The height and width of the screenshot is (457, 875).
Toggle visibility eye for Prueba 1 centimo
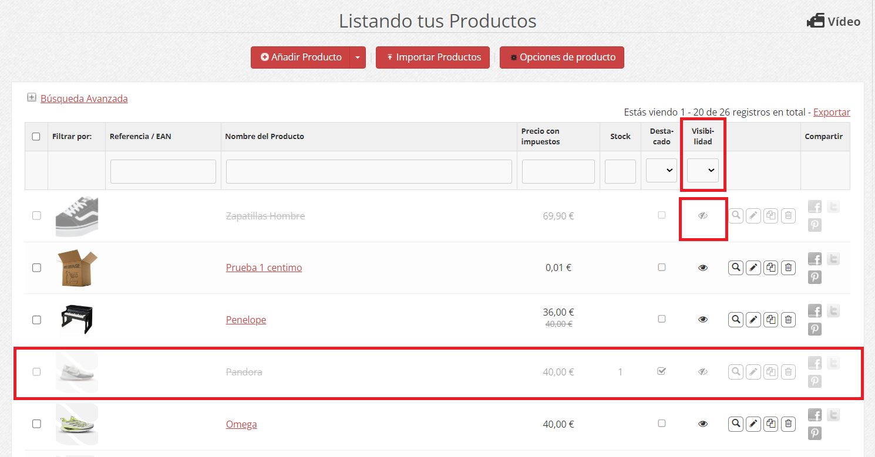pyautogui.click(x=703, y=268)
